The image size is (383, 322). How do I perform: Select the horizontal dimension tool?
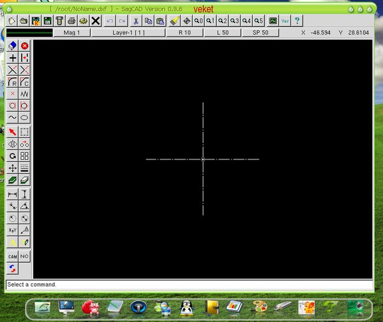coord(13,194)
